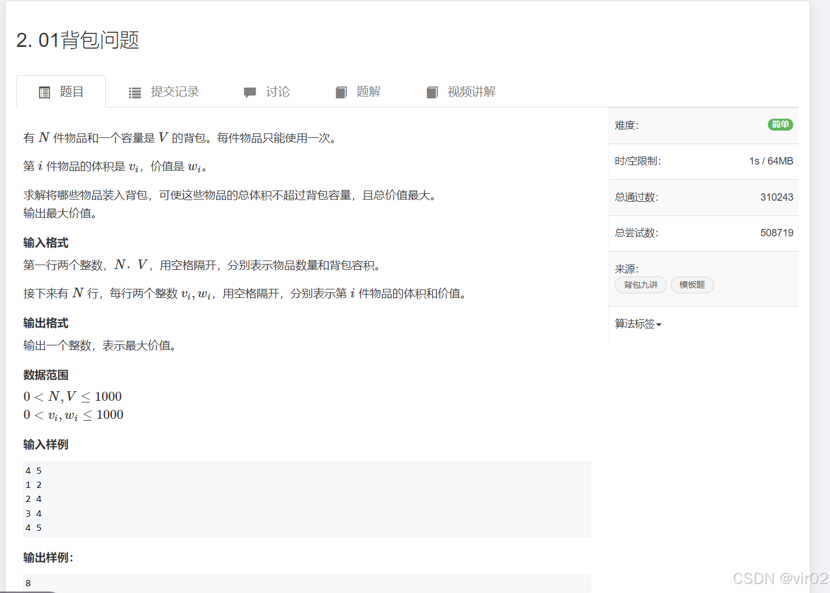The image size is (830, 593).
Task: Click the book icon beside 视频讲解
Action: [432, 92]
